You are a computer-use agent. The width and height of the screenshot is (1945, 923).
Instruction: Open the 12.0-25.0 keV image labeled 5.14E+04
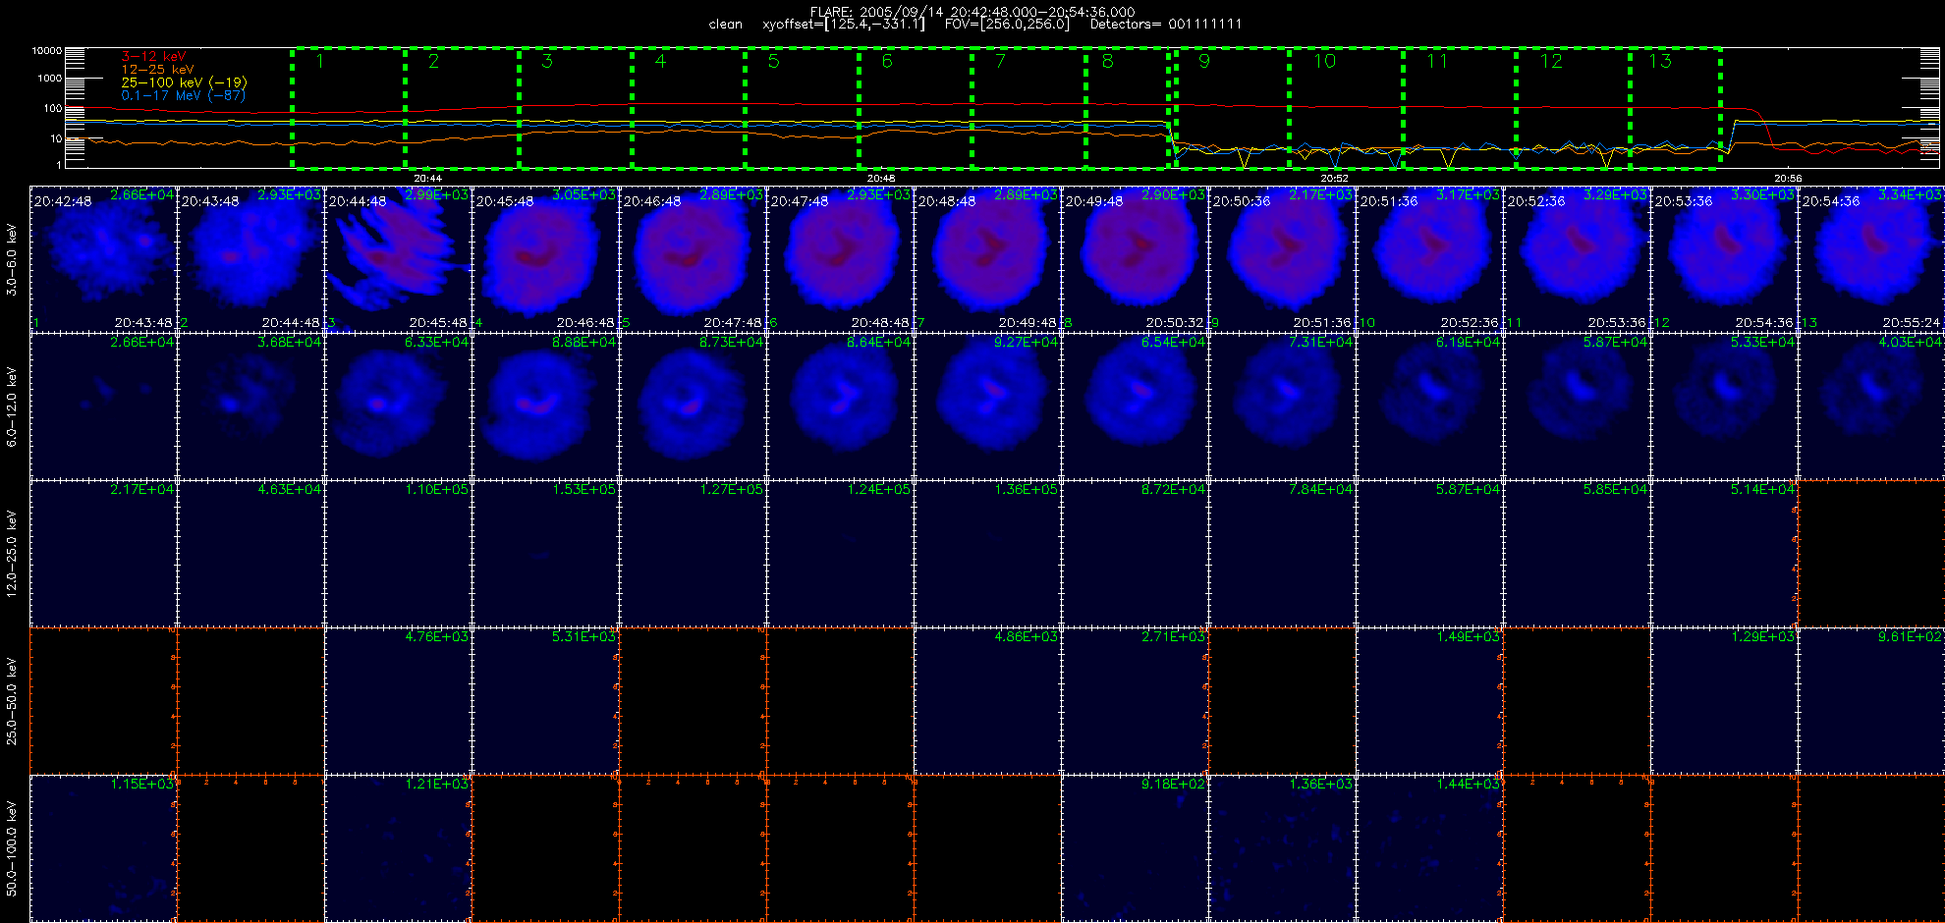point(1725,554)
